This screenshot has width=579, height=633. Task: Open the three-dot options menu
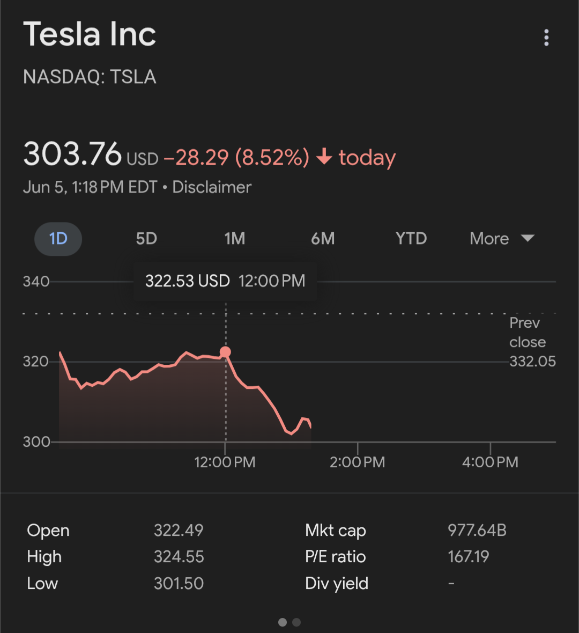pyautogui.click(x=546, y=38)
